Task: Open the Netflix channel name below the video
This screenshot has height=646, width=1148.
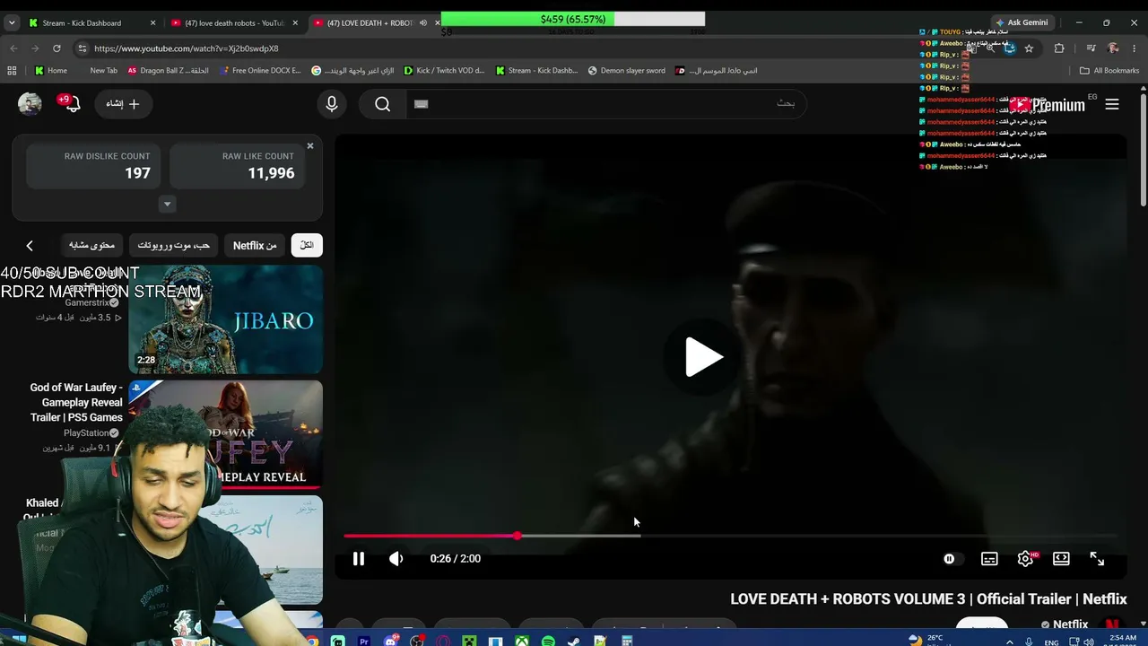Action: click(x=1070, y=624)
